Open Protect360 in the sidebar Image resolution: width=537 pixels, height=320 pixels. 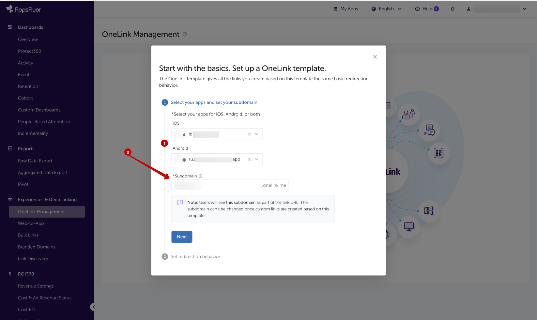coord(29,51)
